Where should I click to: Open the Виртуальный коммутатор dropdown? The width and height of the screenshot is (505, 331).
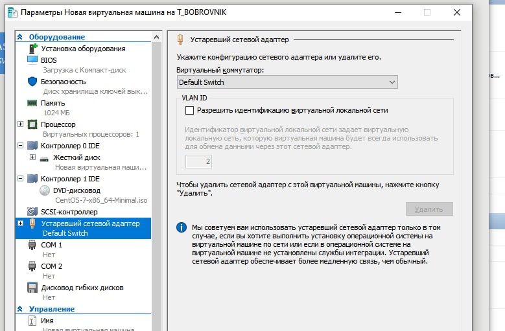287,82
